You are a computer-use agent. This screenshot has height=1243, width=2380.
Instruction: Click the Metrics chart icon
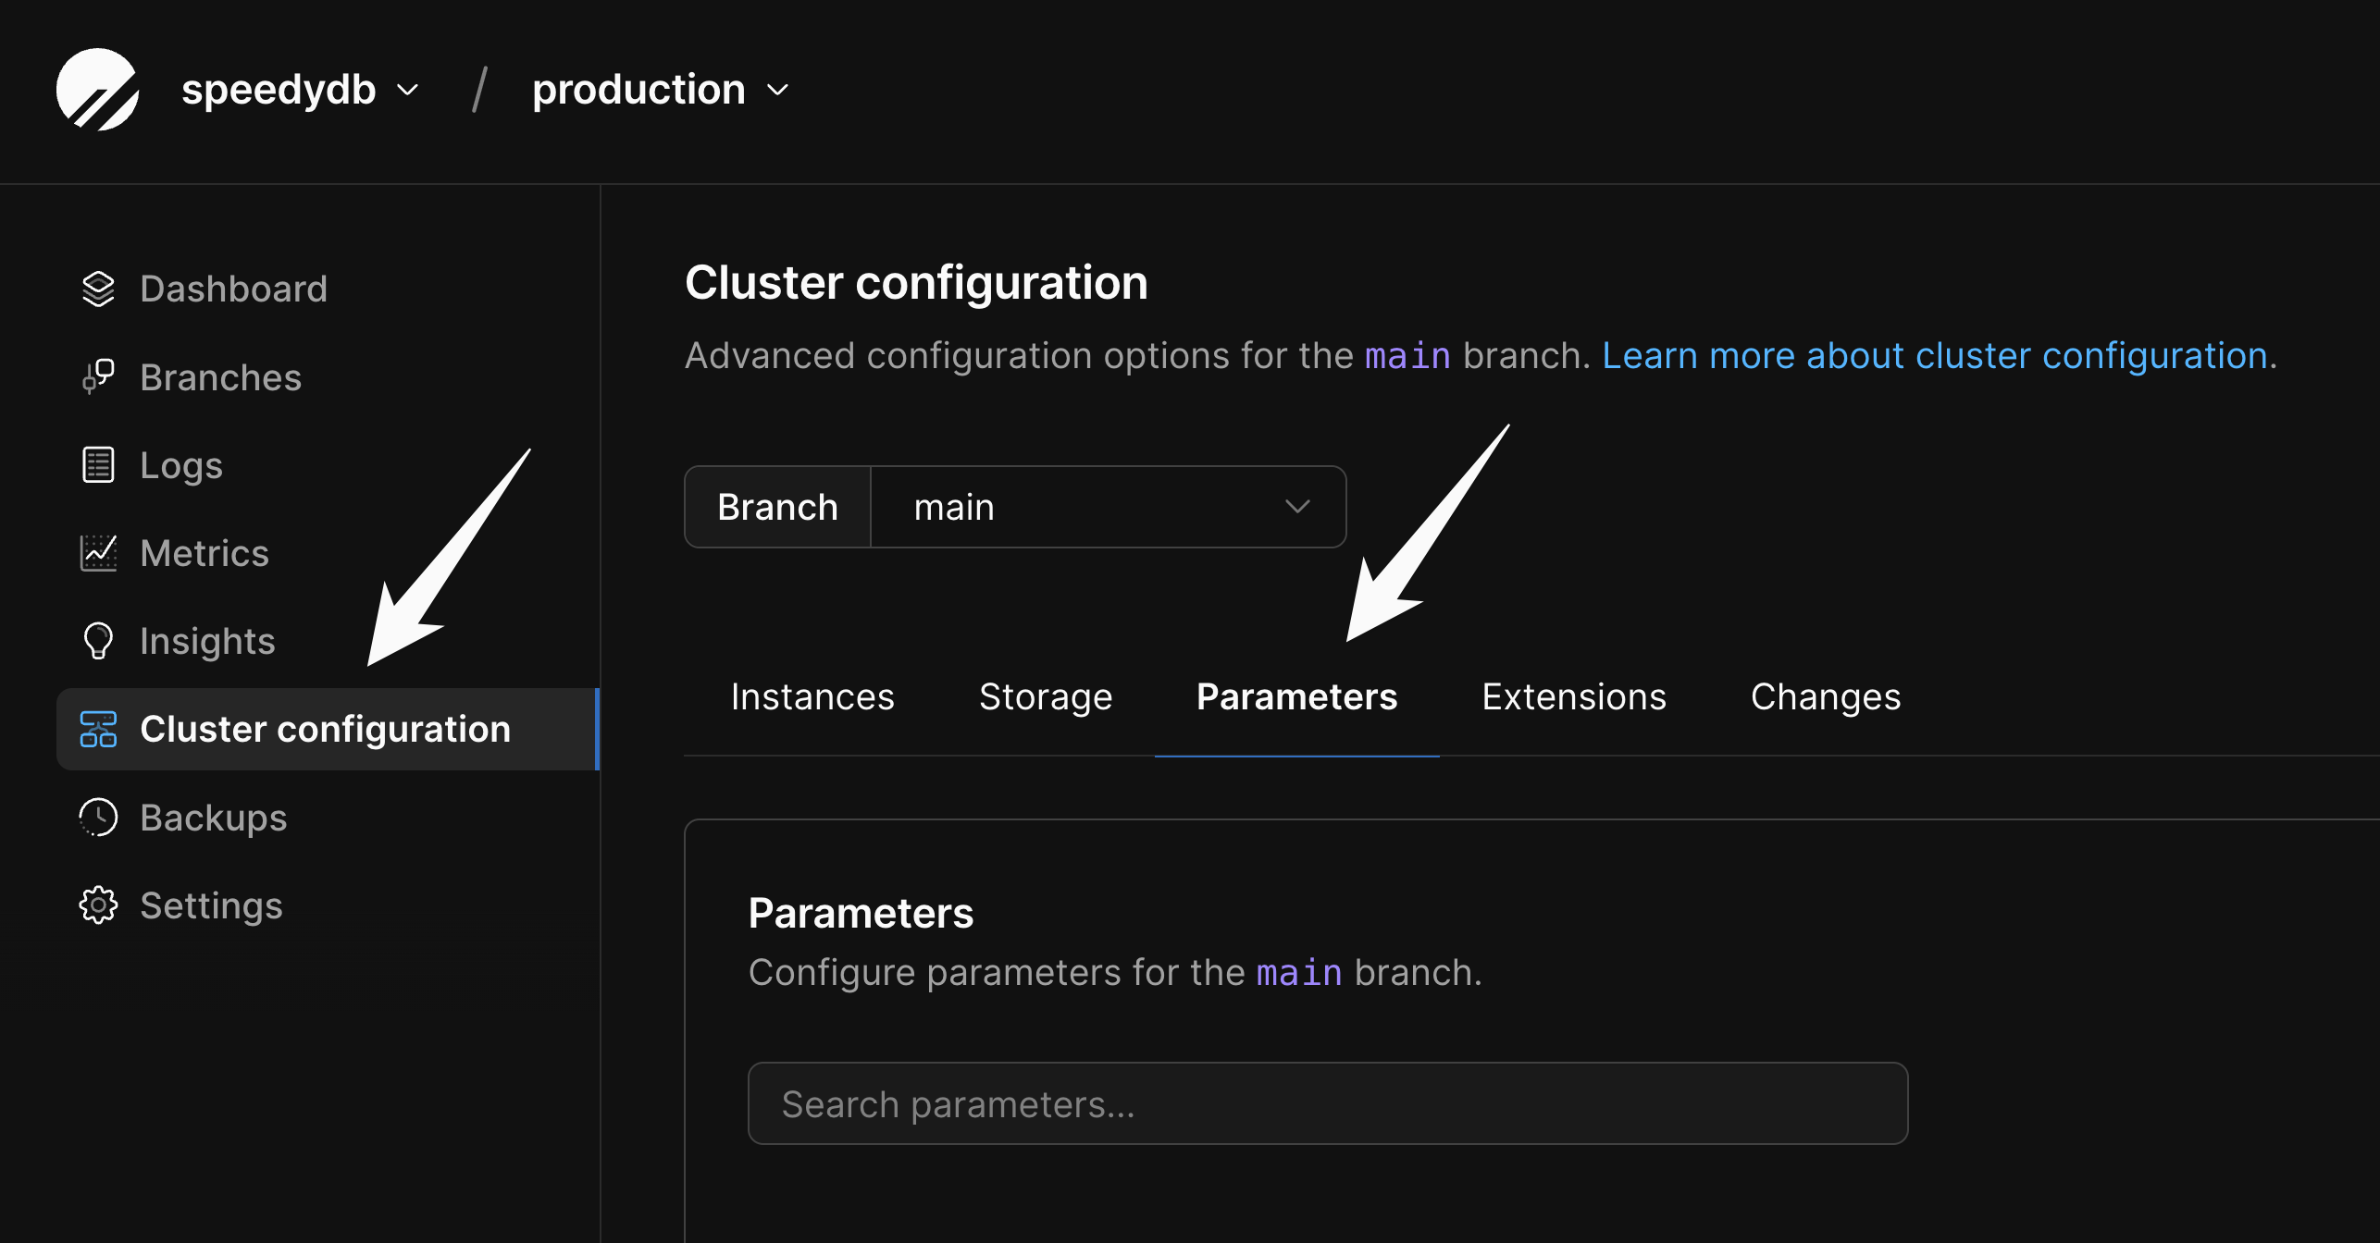98,553
